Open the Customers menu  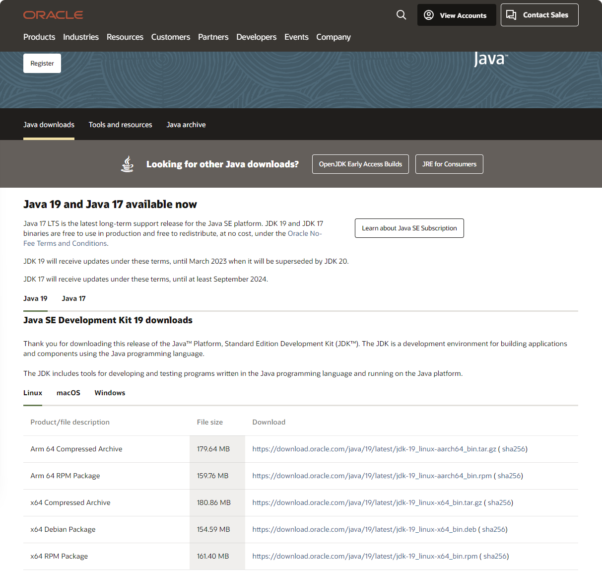tap(171, 37)
